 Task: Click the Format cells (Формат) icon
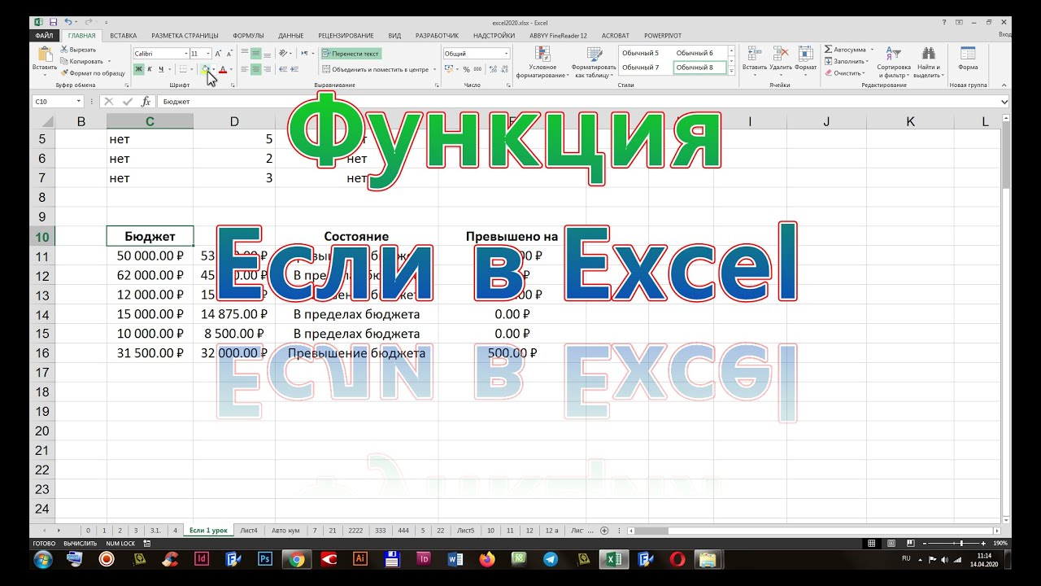[x=805, y=54]
